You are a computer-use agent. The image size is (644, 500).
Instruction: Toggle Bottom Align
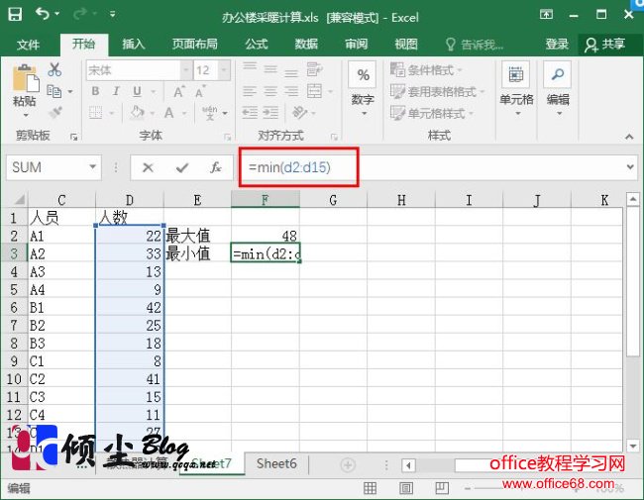291,71
